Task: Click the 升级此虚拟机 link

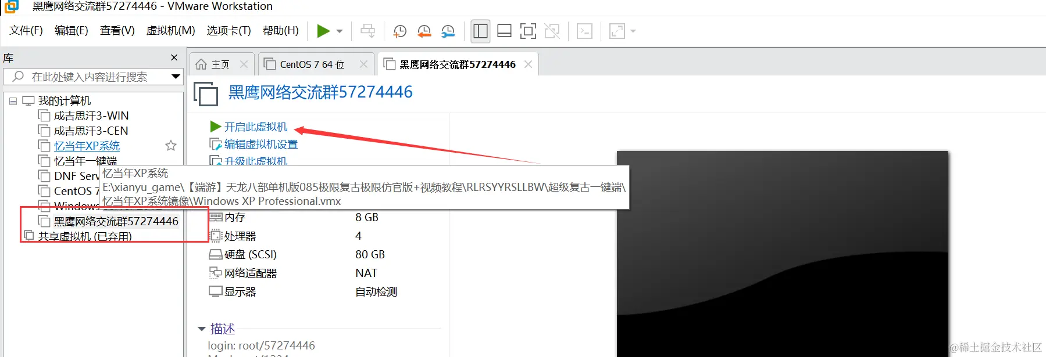Action: click(256, 161)
